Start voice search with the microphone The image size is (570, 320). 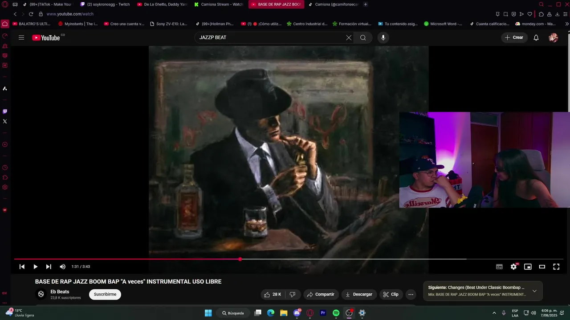tap(383, 37)
